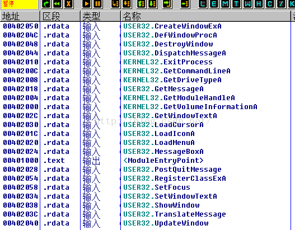The image size is (295, 230).
Task: Select KERNEL32.GetCommandLineA entry
Action: coord(177,71)
